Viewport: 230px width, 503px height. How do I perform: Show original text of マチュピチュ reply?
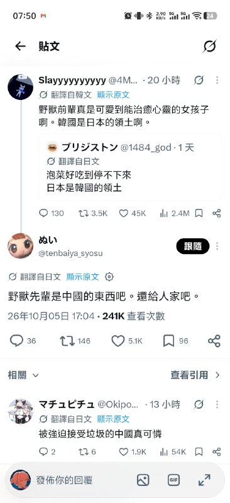tap(113, 419)
